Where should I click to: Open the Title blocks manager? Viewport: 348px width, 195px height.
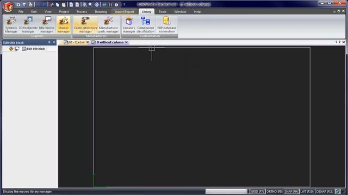click(x=46, y=25)
